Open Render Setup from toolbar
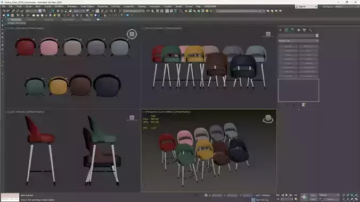The height and width of the screenshot is (202, 360). click(x=186, y=11)
